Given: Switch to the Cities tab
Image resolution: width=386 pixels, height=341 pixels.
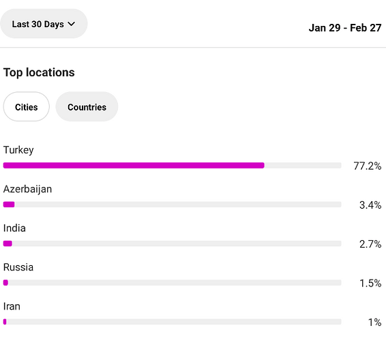Looking at the screenshot, I should coord(27,106).
